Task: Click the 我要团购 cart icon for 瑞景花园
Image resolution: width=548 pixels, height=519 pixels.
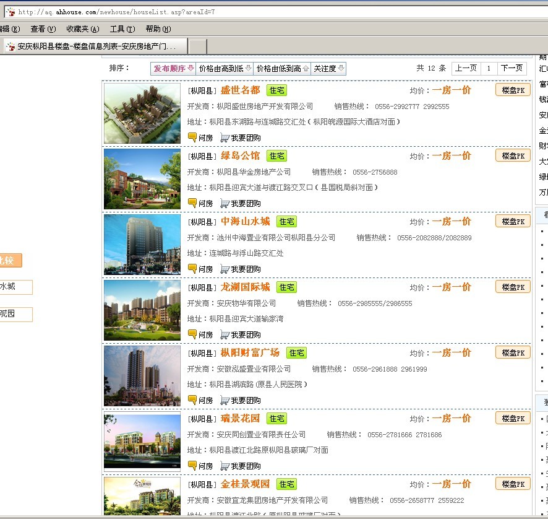Action: [x=225, y=466]
